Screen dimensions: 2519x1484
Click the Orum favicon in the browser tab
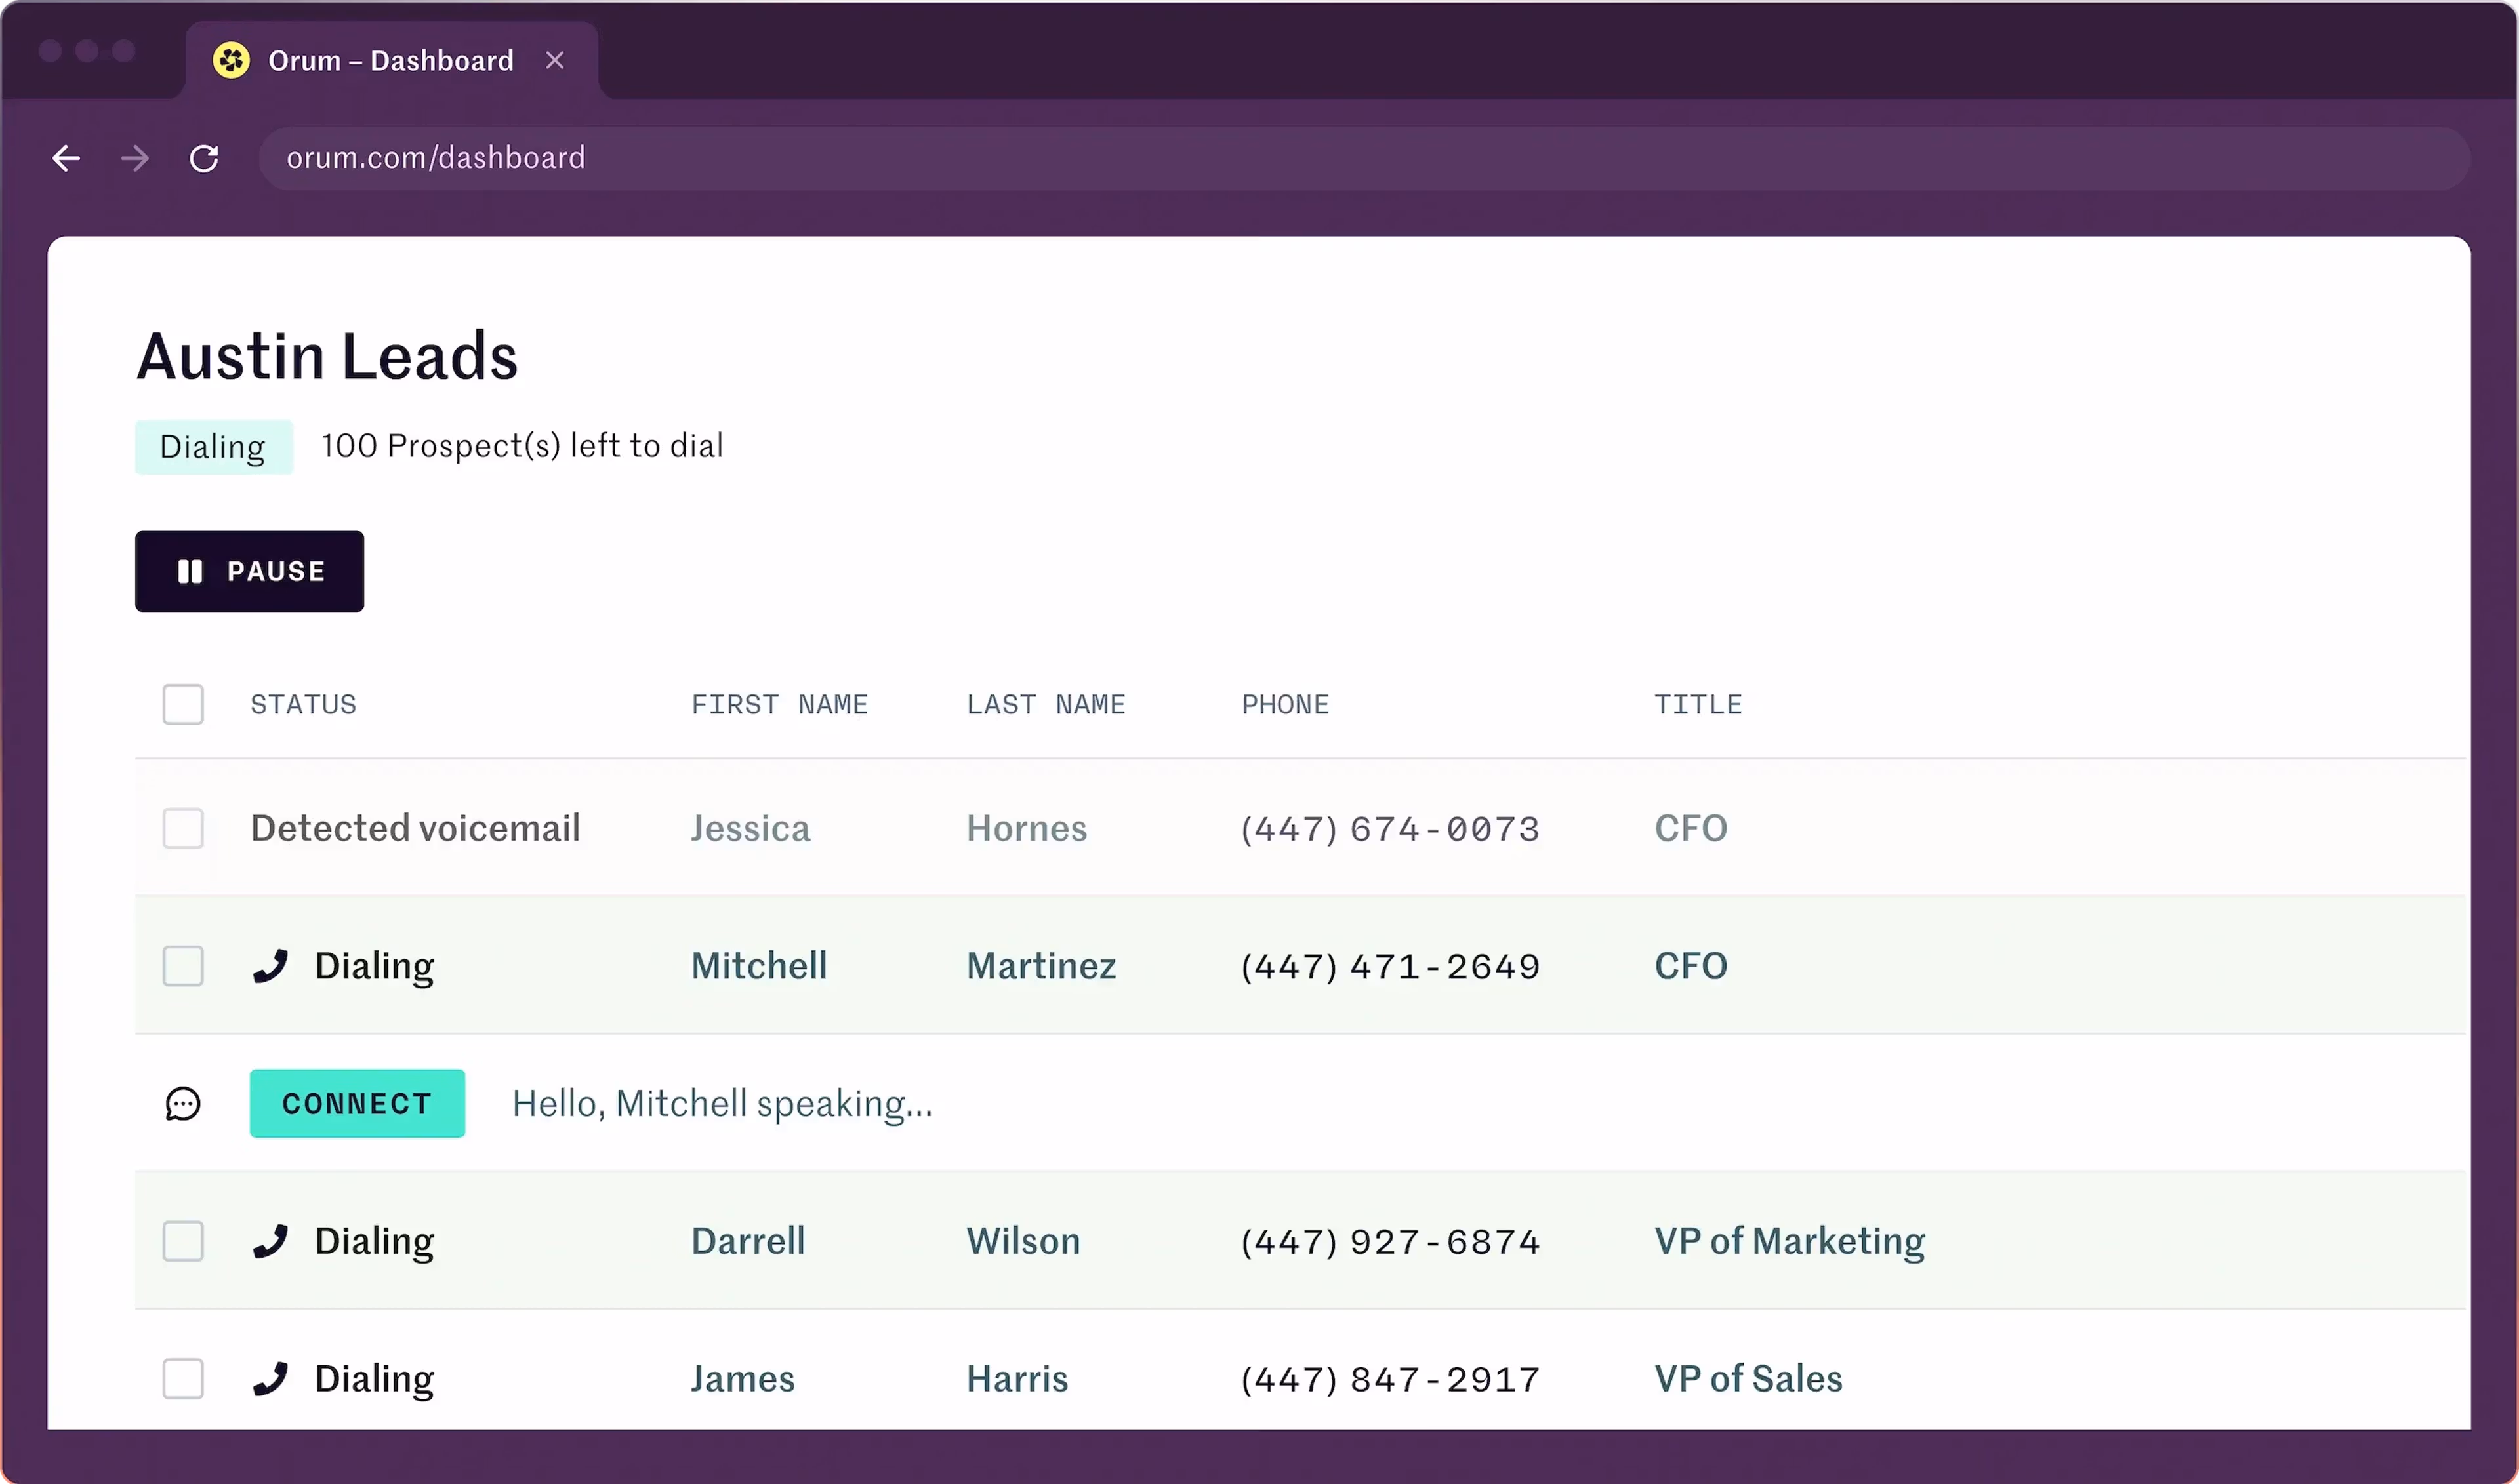(231, 60)
